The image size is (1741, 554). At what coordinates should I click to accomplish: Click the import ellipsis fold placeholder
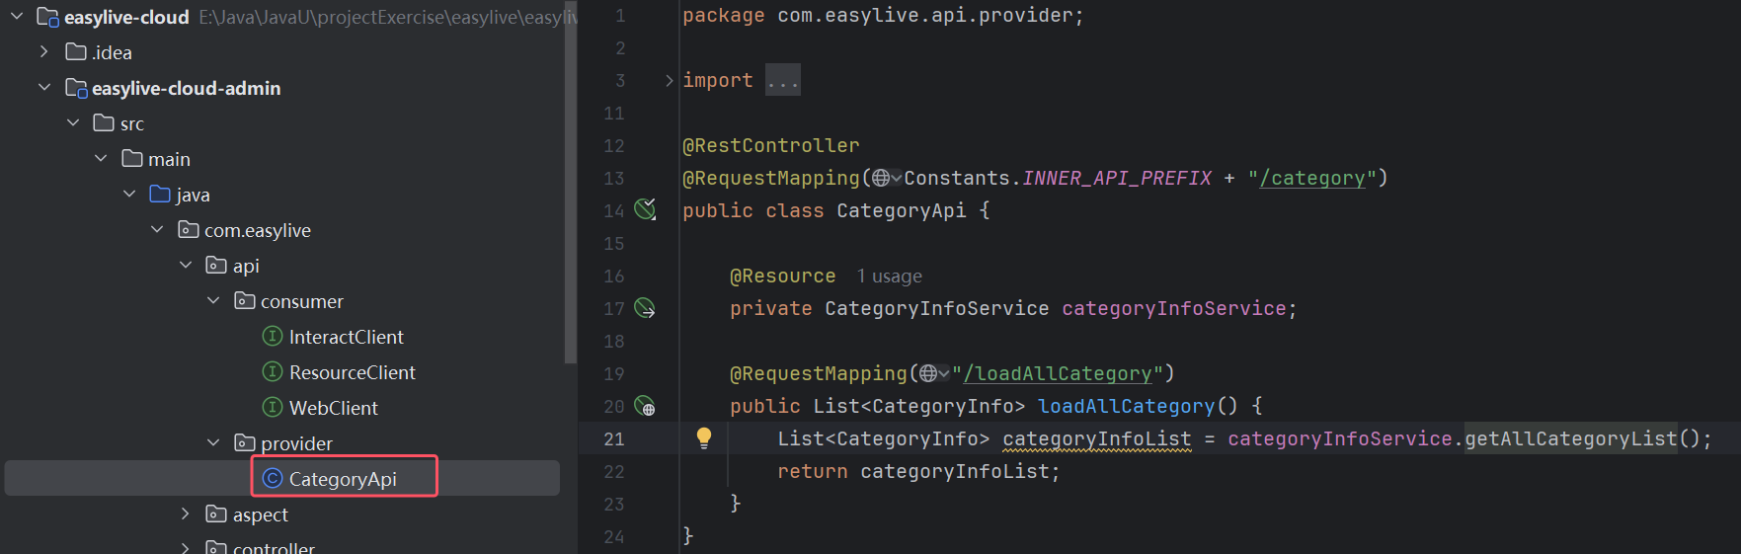point(783,80)
